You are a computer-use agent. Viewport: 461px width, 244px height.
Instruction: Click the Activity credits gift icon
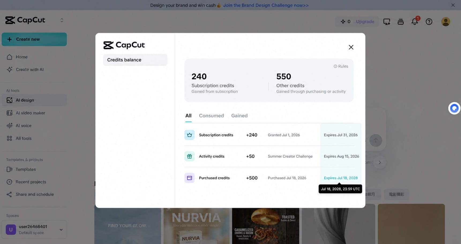tap(189, 156)
